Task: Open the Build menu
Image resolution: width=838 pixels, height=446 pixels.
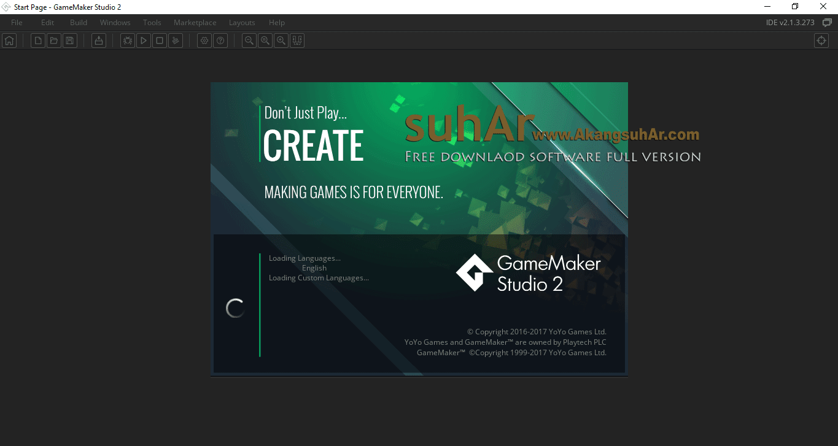Action: click(79, 23)
